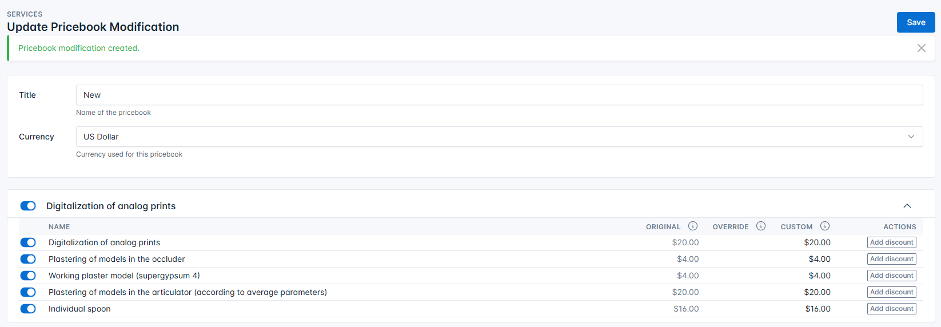Add discount to Individual spoon

click(891, 309)
